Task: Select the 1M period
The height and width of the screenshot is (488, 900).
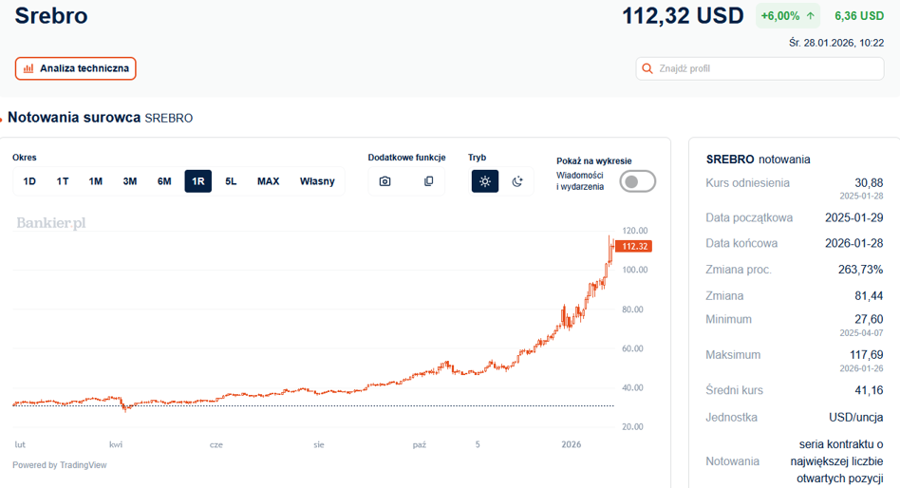Action: click(x=96, y=181)
